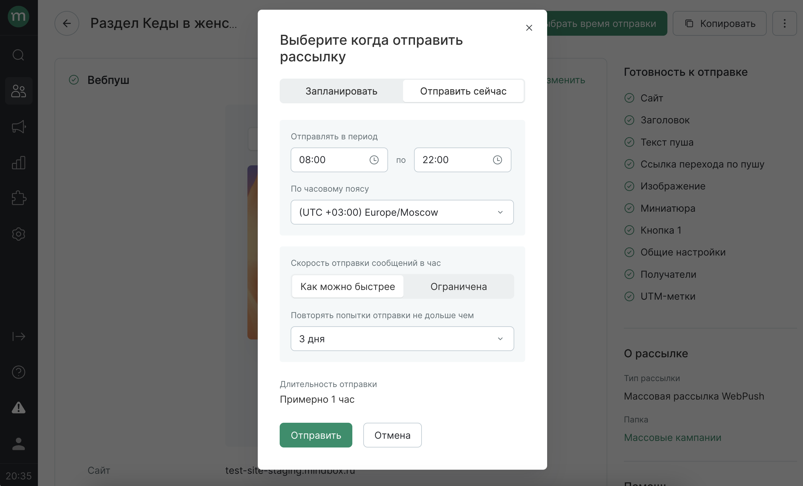
Task: Click the Копировать button
Action: tap(720, 23)
